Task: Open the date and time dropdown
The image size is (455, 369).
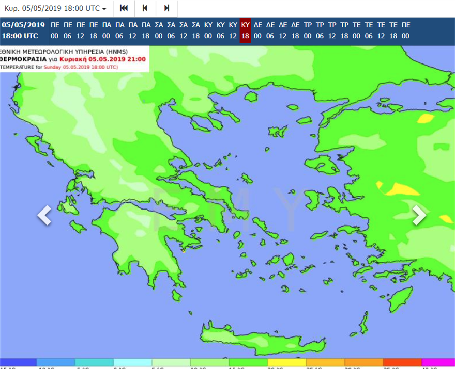Action: pyautogui.click(x=55, y=8)
